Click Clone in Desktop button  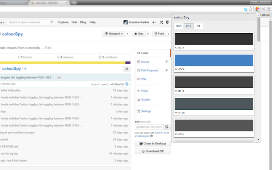153,144
